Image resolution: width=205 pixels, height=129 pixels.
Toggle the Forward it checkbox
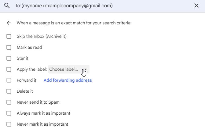click(x=9, y=80)
